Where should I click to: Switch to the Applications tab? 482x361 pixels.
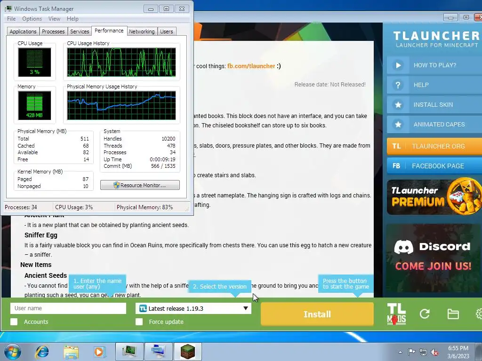click(23, 31)
